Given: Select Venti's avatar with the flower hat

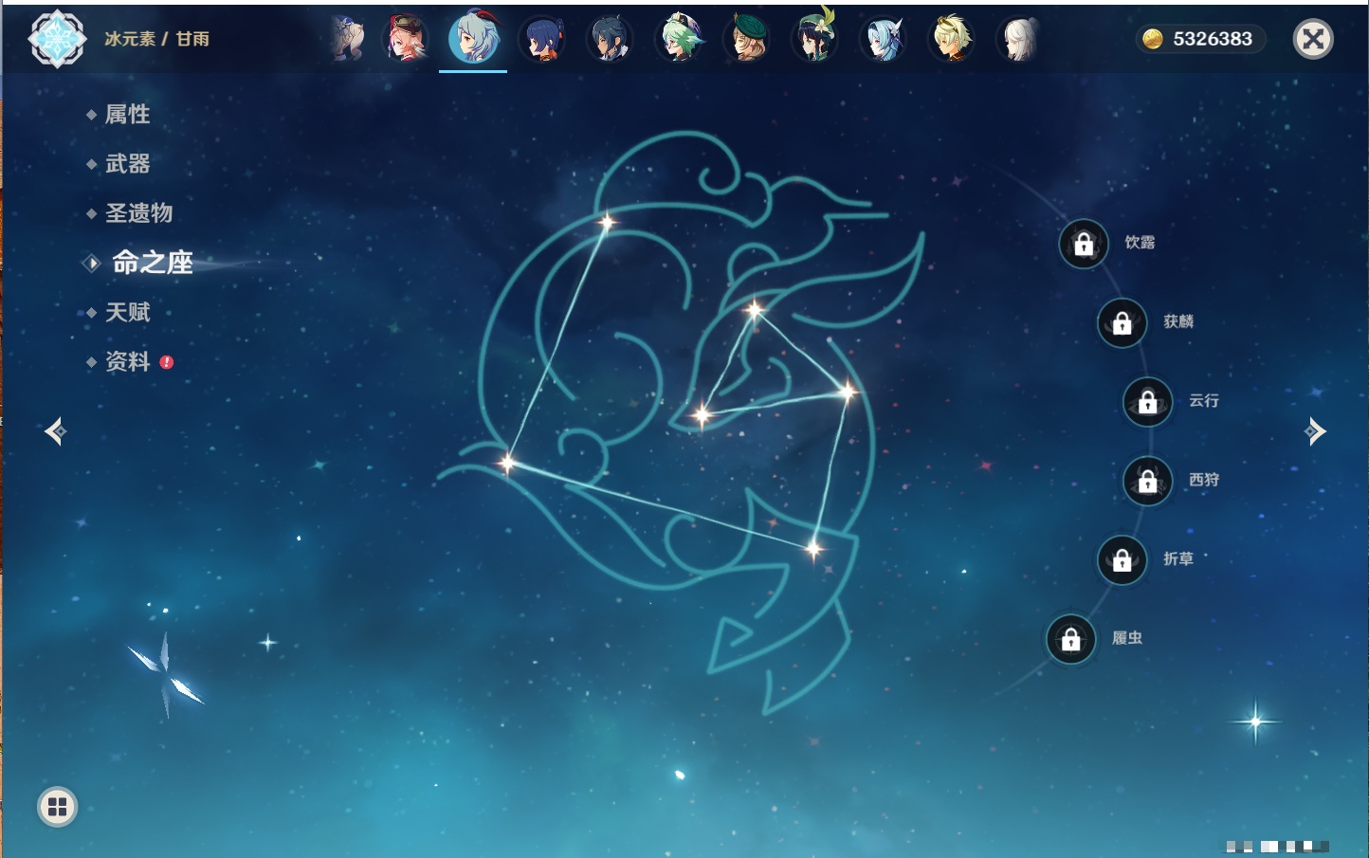Looking at the screenshot, I should point(815,37).
